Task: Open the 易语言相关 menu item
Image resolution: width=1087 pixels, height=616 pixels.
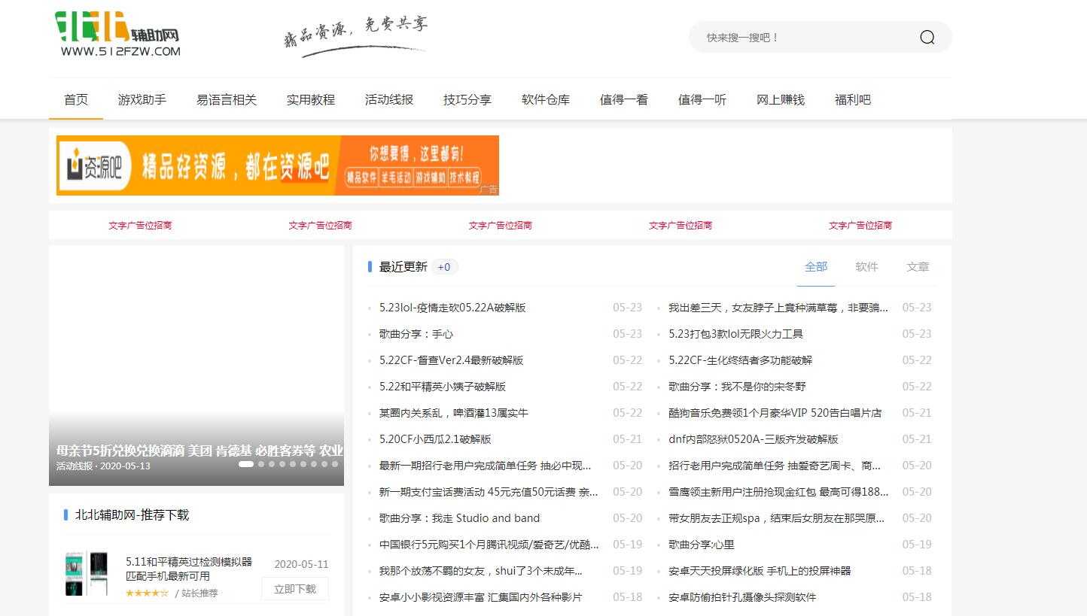Action: tap(227, 99)
